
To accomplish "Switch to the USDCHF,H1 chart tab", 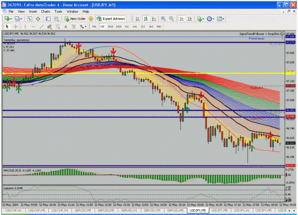I will (x=13, y=210).
